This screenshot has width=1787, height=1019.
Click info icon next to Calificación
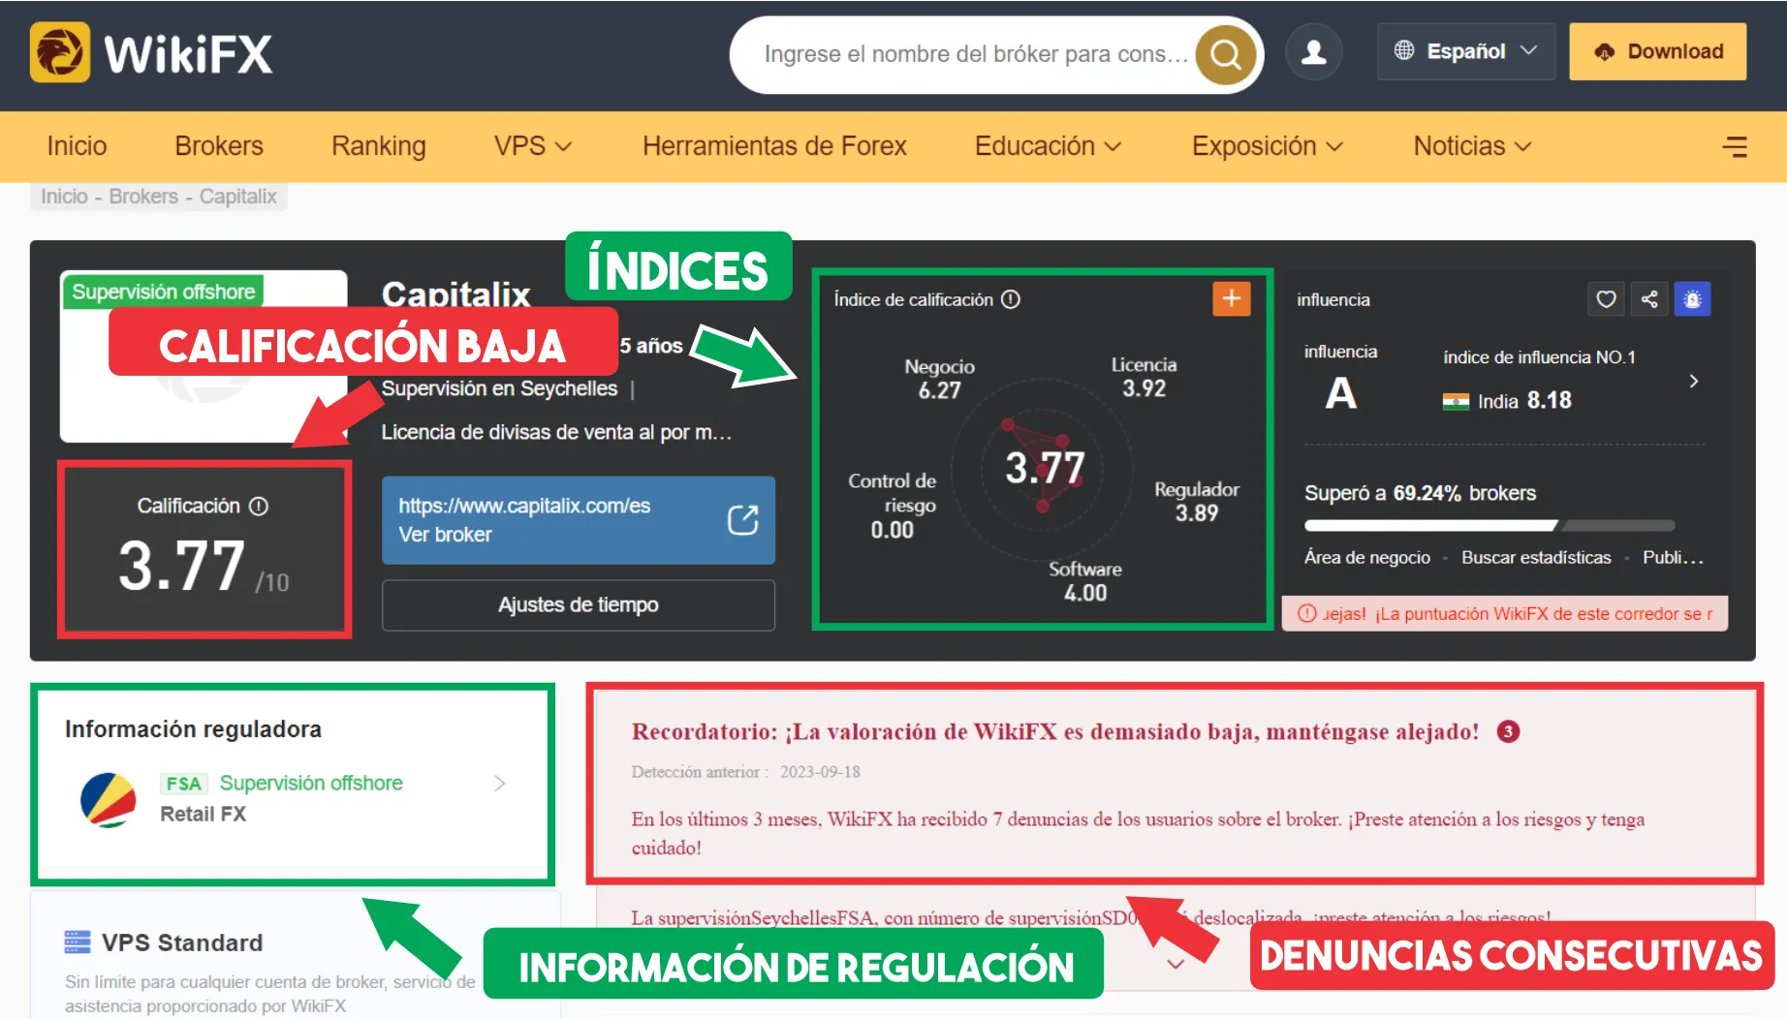click(259, 506)
